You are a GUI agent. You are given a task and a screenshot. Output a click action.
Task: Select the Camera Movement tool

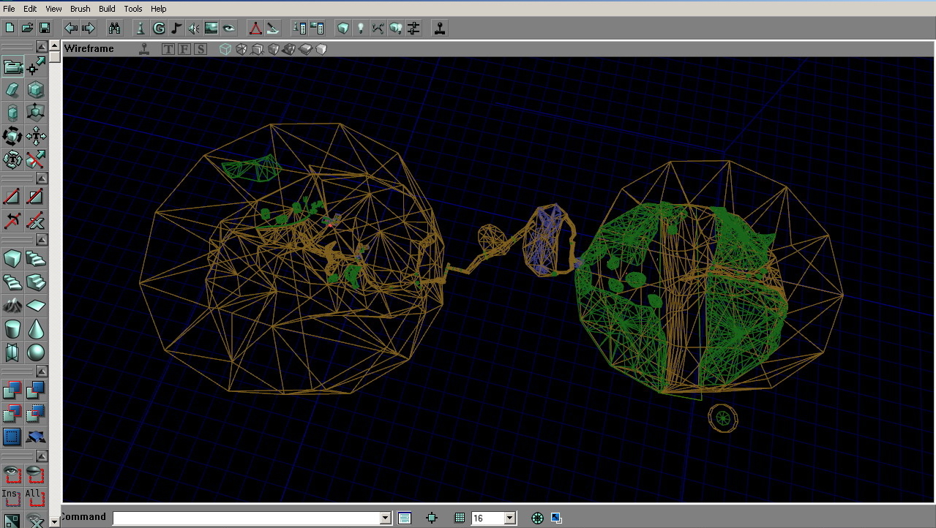coord(12,67)
